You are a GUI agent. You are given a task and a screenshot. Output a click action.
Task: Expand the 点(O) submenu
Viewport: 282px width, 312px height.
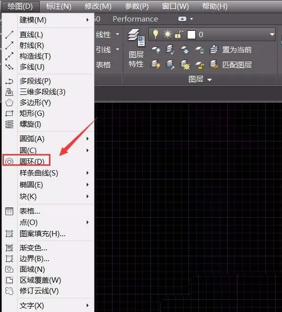(x=88, y=222)
